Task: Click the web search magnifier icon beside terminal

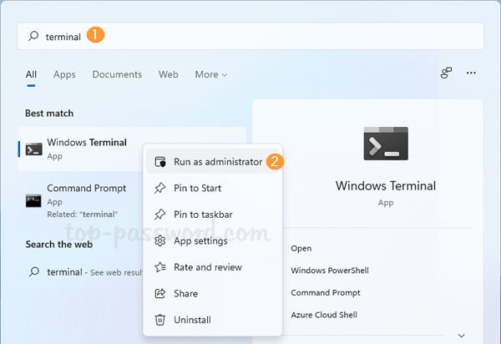Action: pos(33,271)
